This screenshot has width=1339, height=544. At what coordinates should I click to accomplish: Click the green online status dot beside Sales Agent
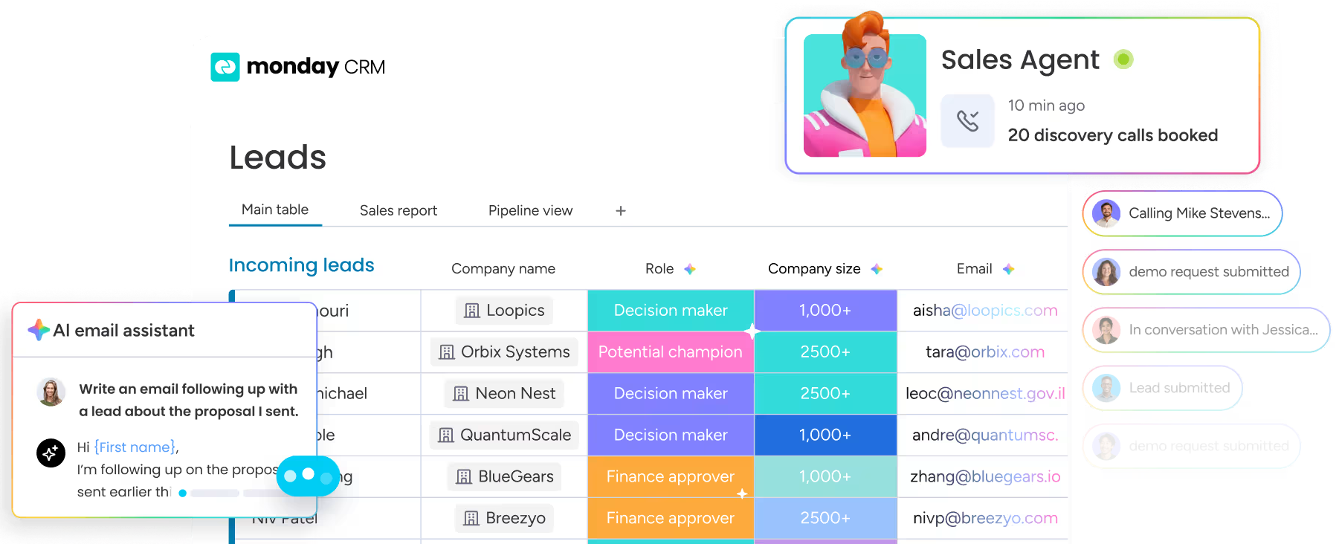pyautogui.click(x=1123, y=59)
